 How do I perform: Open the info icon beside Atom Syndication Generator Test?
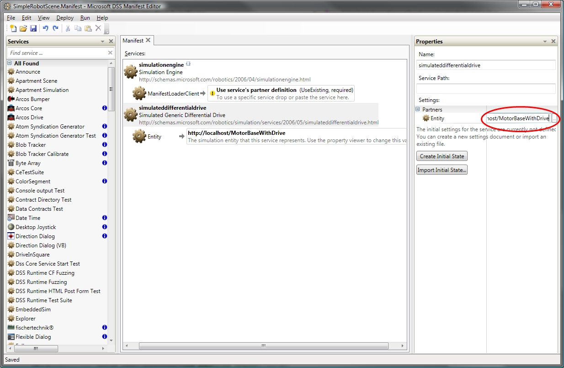pos(105,136)
